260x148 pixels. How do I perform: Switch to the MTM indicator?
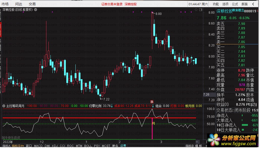point(79,146)
